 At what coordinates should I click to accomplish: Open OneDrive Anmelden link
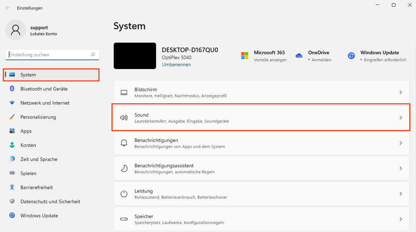321,60
